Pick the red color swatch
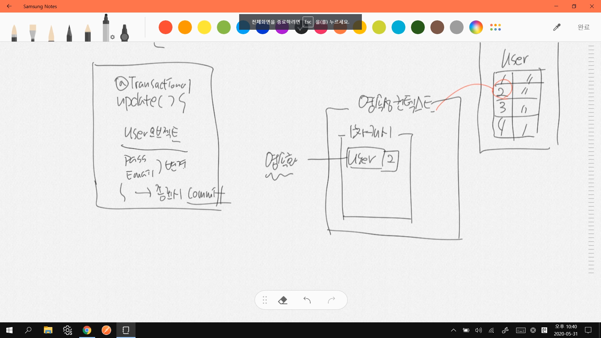601x338 pixels. pos(166,28)
